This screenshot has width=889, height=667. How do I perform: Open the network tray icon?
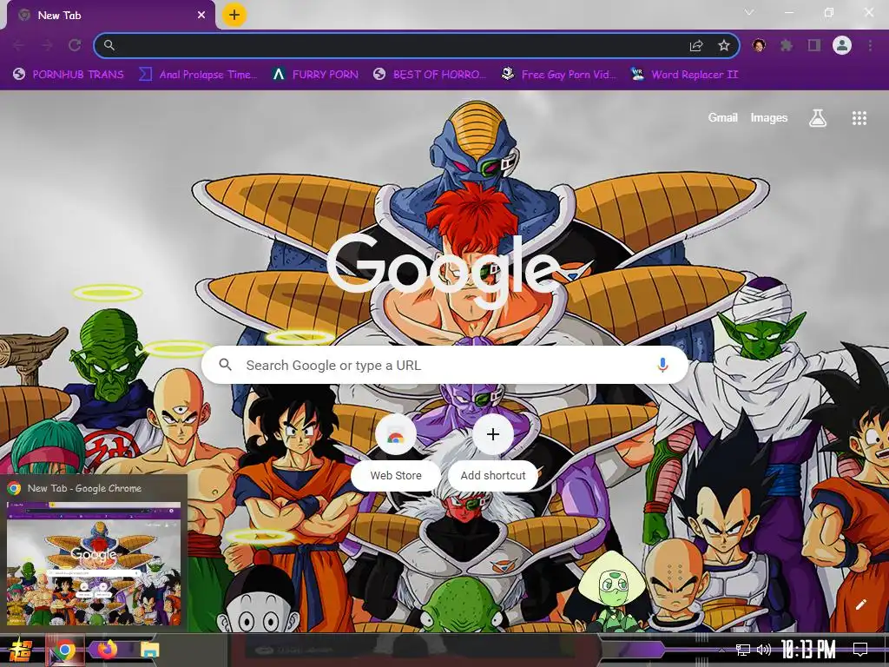click(x=743, y=650)
